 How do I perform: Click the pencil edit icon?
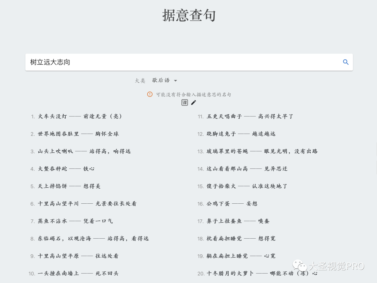[x=194, y=102]
